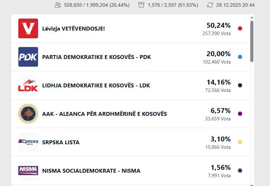This screenshot has width=270, height=186.
Task: Click the ballot box counted icon
Action: pyautogui.click(x=141, y=5)
